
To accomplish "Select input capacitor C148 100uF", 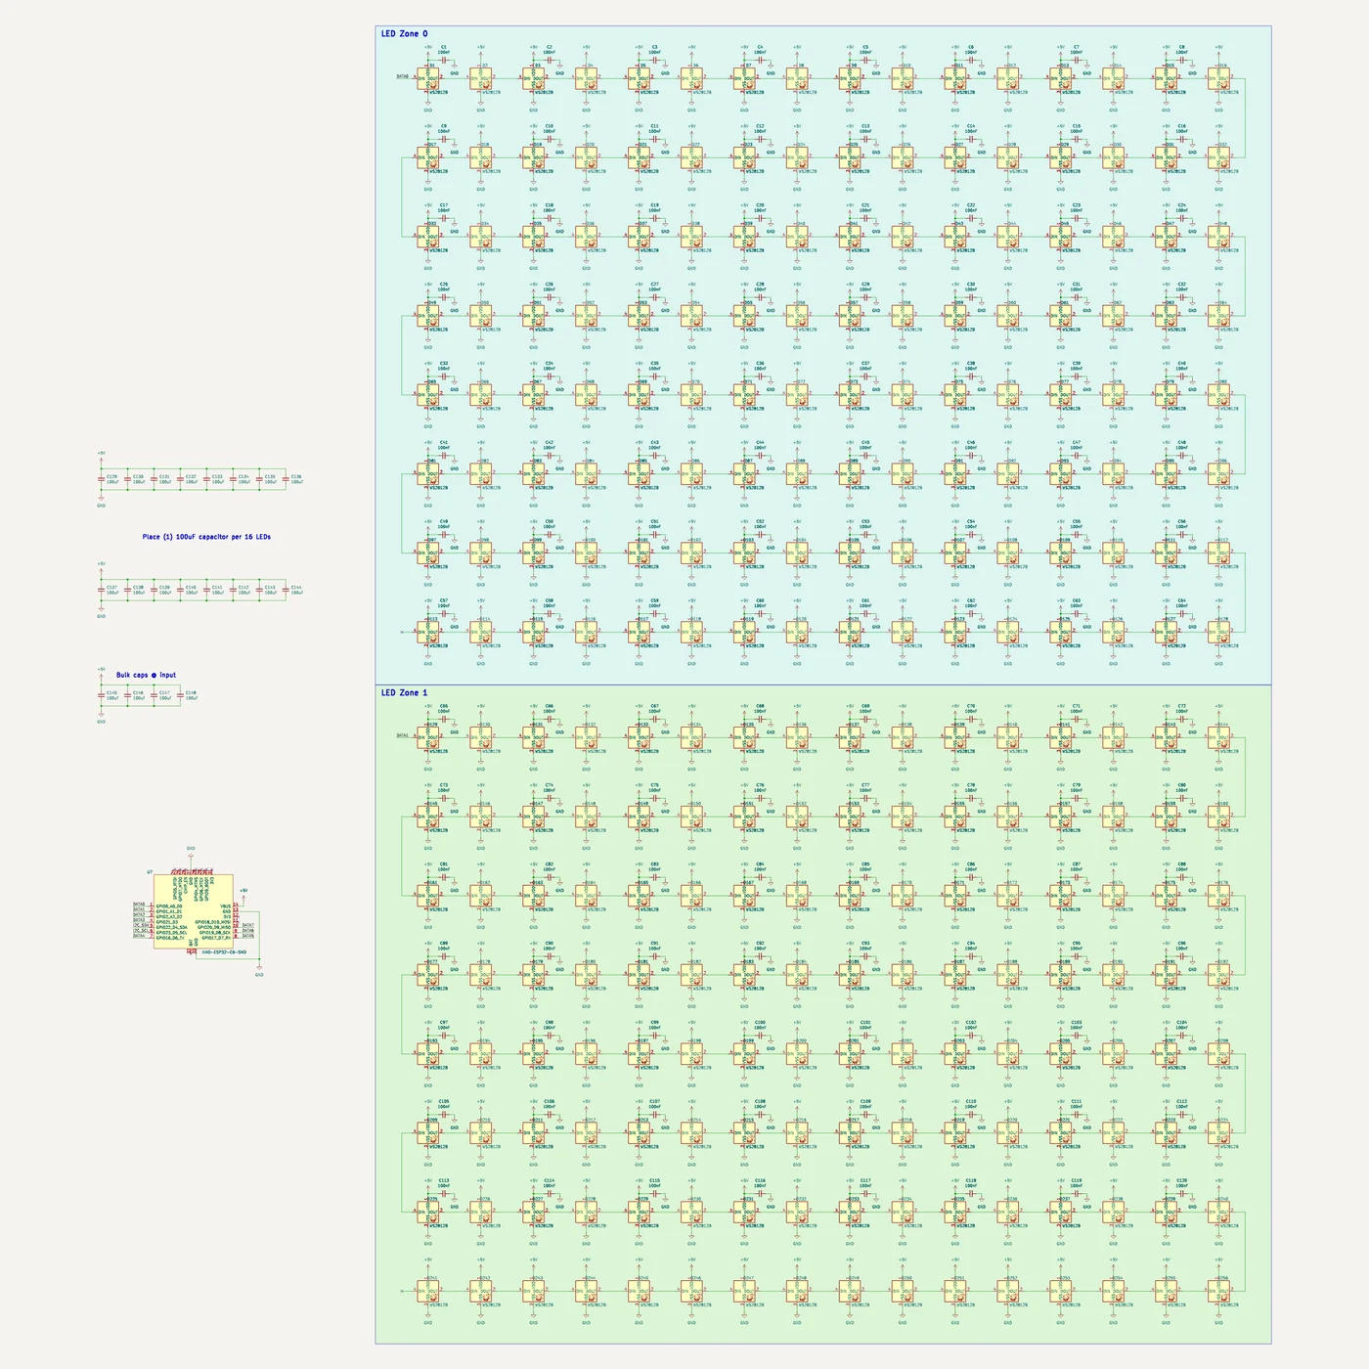I will (180, 695).
